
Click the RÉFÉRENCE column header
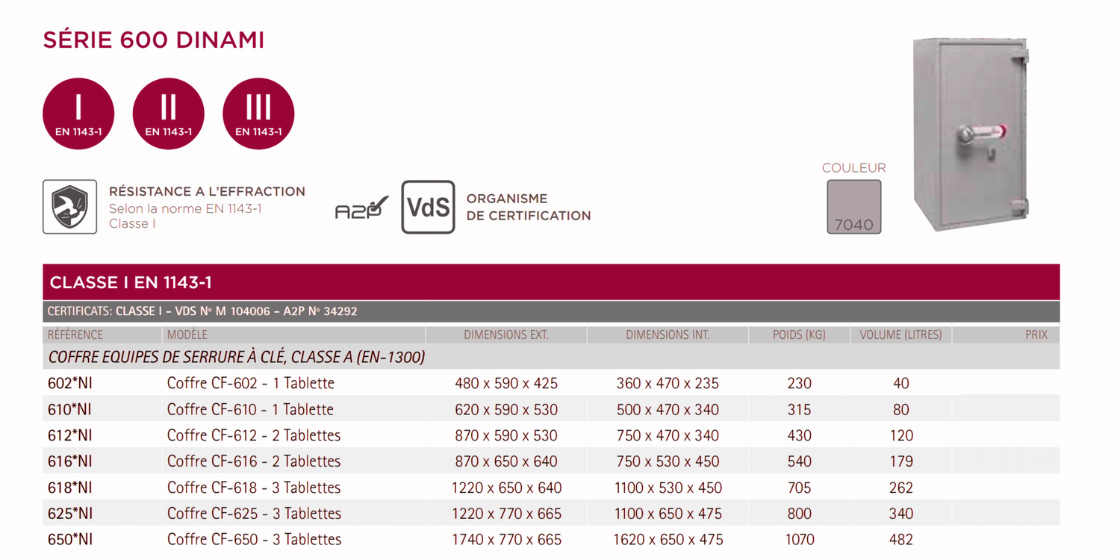75,335
